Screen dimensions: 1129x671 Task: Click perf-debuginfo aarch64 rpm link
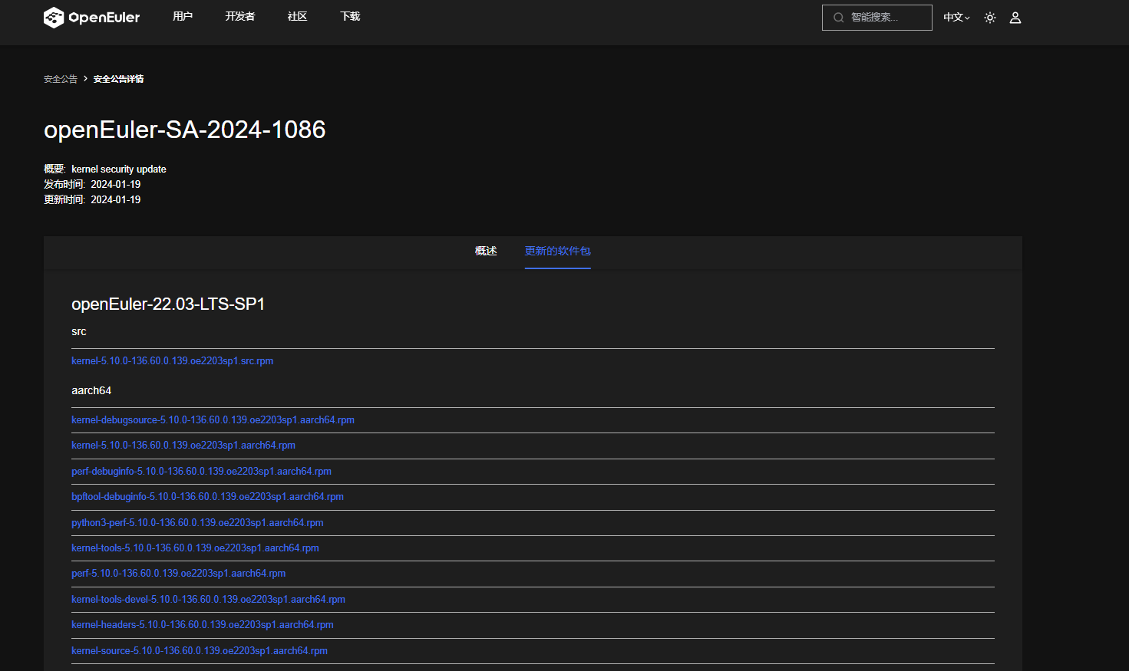click(x=201, y=472)
